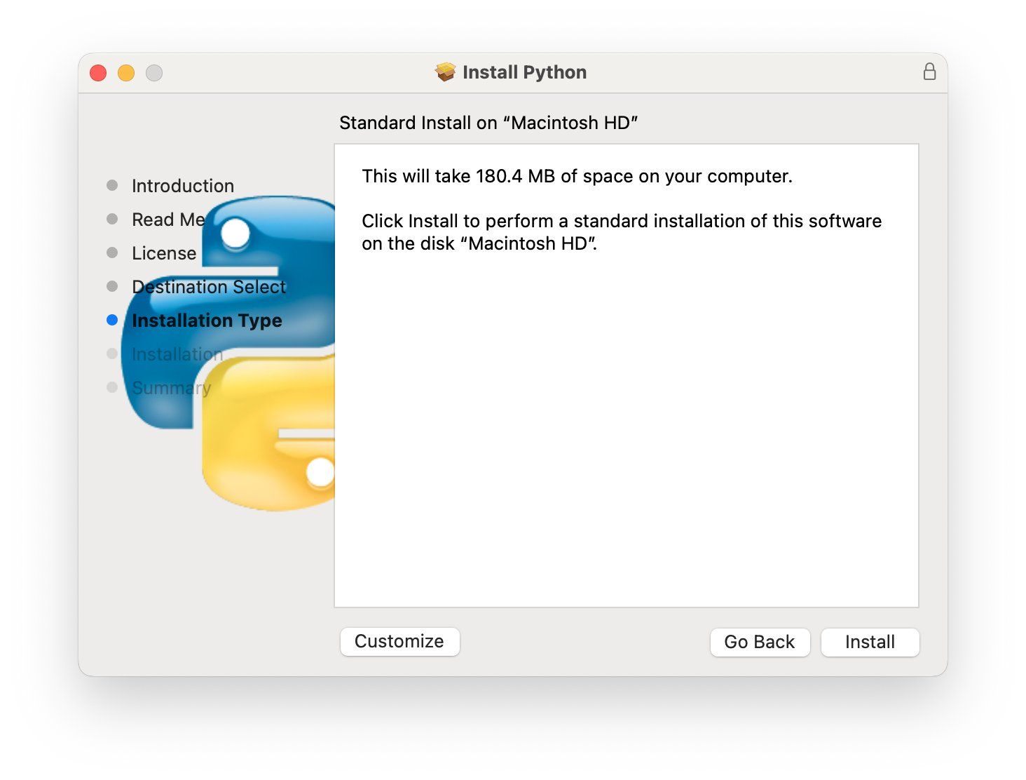Screen dimensions: 1026x780
Task: Go Back to the previous installer step
Action: (760, 642)
